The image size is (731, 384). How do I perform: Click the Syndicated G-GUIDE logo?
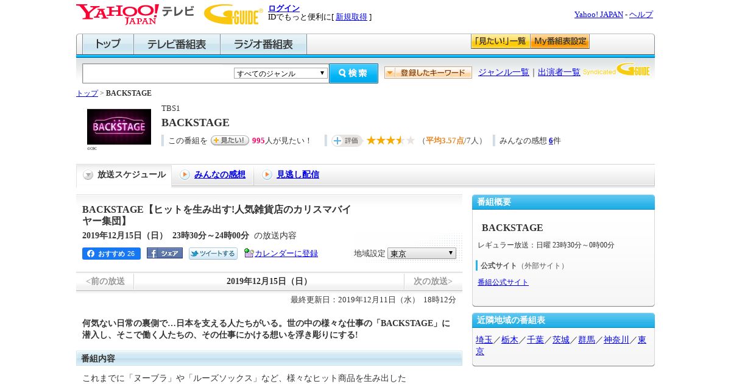[x=616, y=70]
